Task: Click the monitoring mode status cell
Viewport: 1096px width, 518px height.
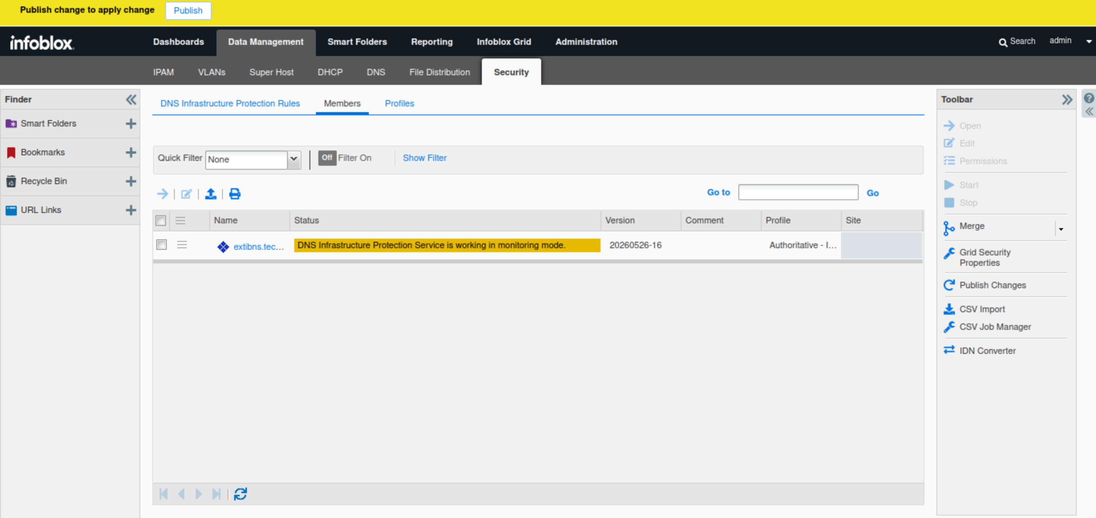Action: [447, 245]
